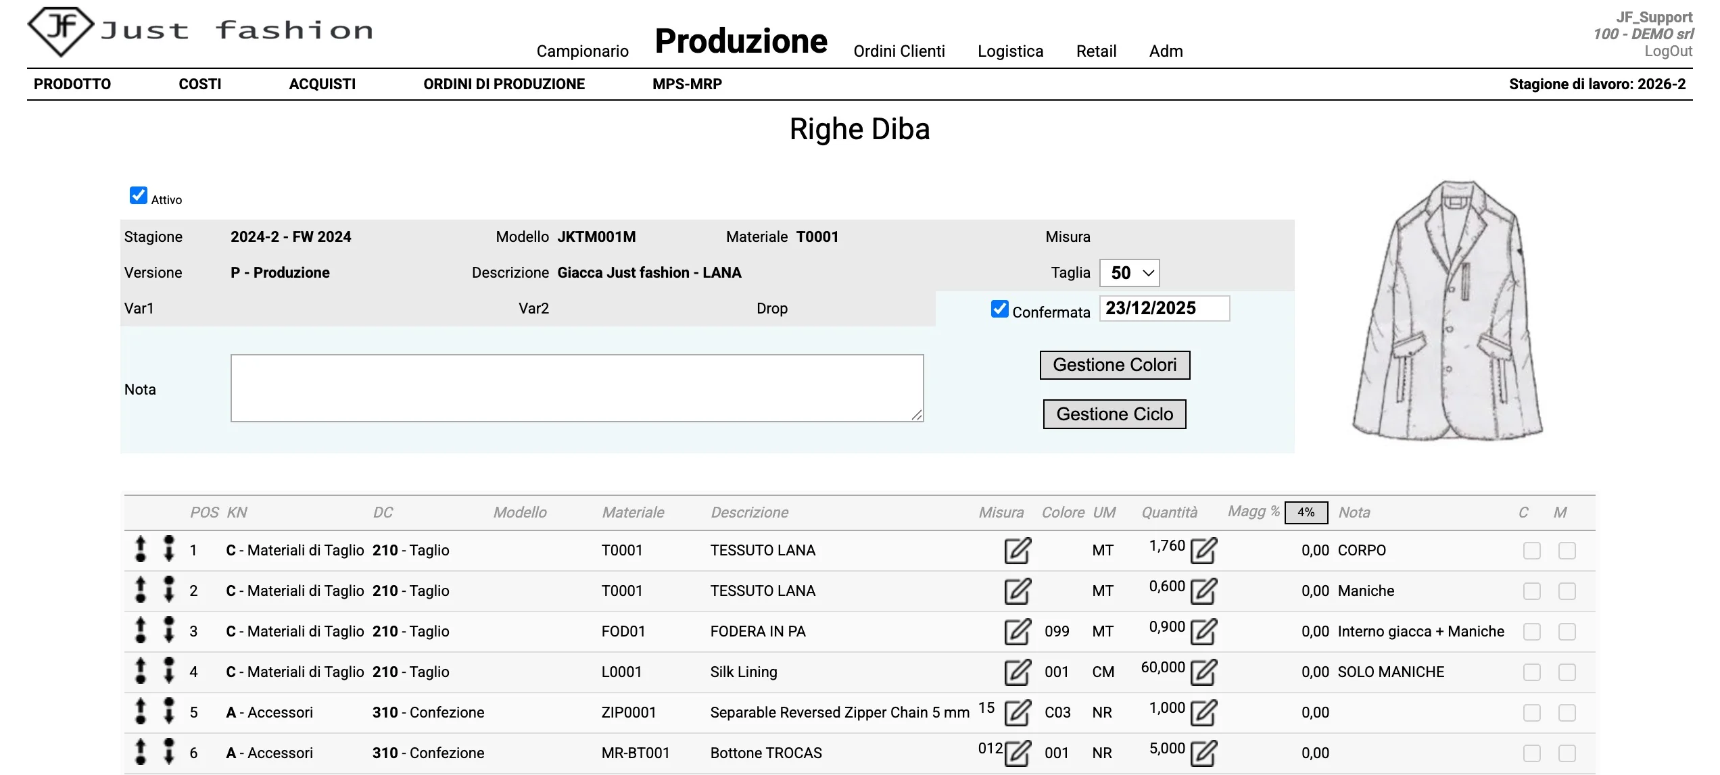Click the jacket sketch image
This screenshot has height=775, width=1720.
[1448, 311]
